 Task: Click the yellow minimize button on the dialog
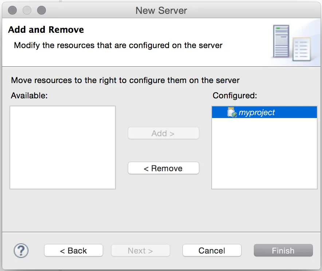(26, 10)
